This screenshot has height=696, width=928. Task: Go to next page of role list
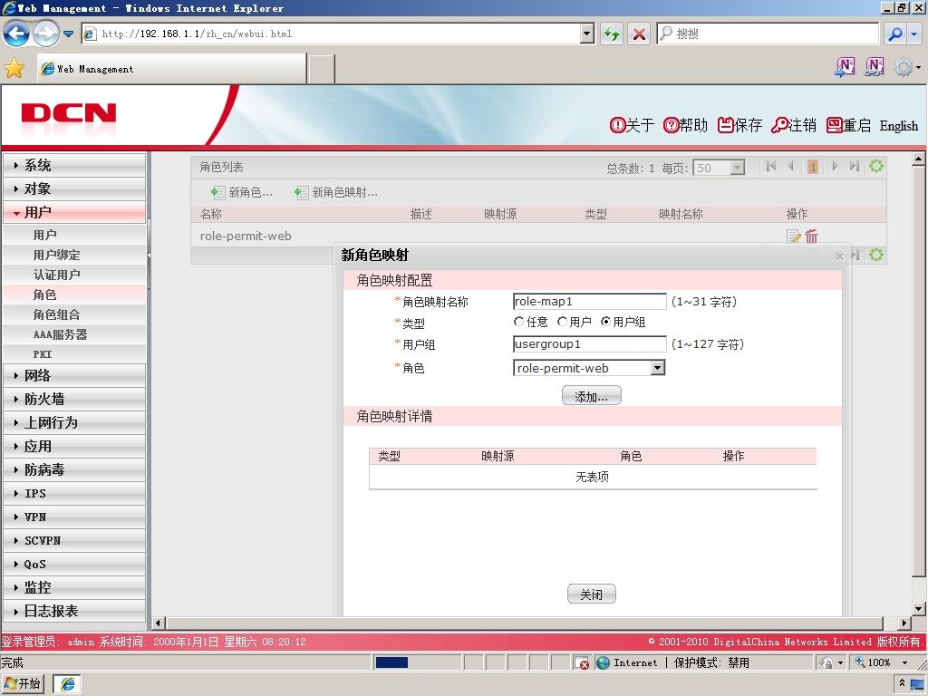(x=835, y=167)
